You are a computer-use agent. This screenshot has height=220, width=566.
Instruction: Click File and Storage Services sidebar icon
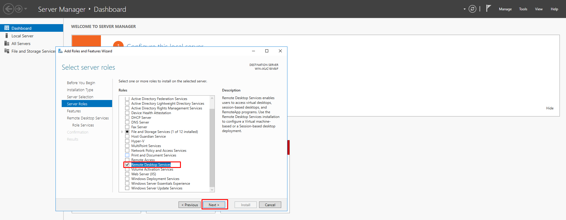(7, 51)
